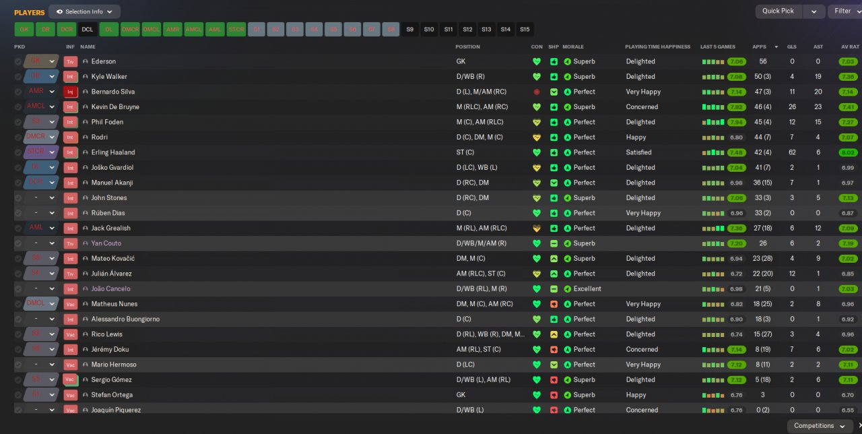Sort by PLAYING TIME HAPPINESS header
The width and height of the screenshot is (862, 434).
pyautogui.click(x=657, y=47)
